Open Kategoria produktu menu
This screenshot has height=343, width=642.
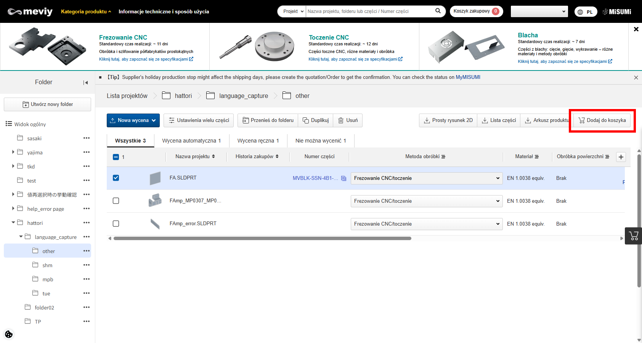point(86,11)
